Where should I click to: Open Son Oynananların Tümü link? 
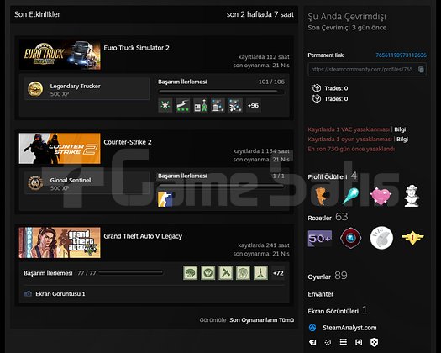261,320
